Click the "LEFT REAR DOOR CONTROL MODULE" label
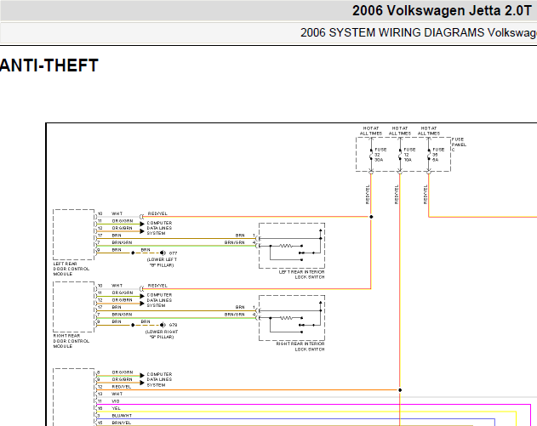 [71, 269]
